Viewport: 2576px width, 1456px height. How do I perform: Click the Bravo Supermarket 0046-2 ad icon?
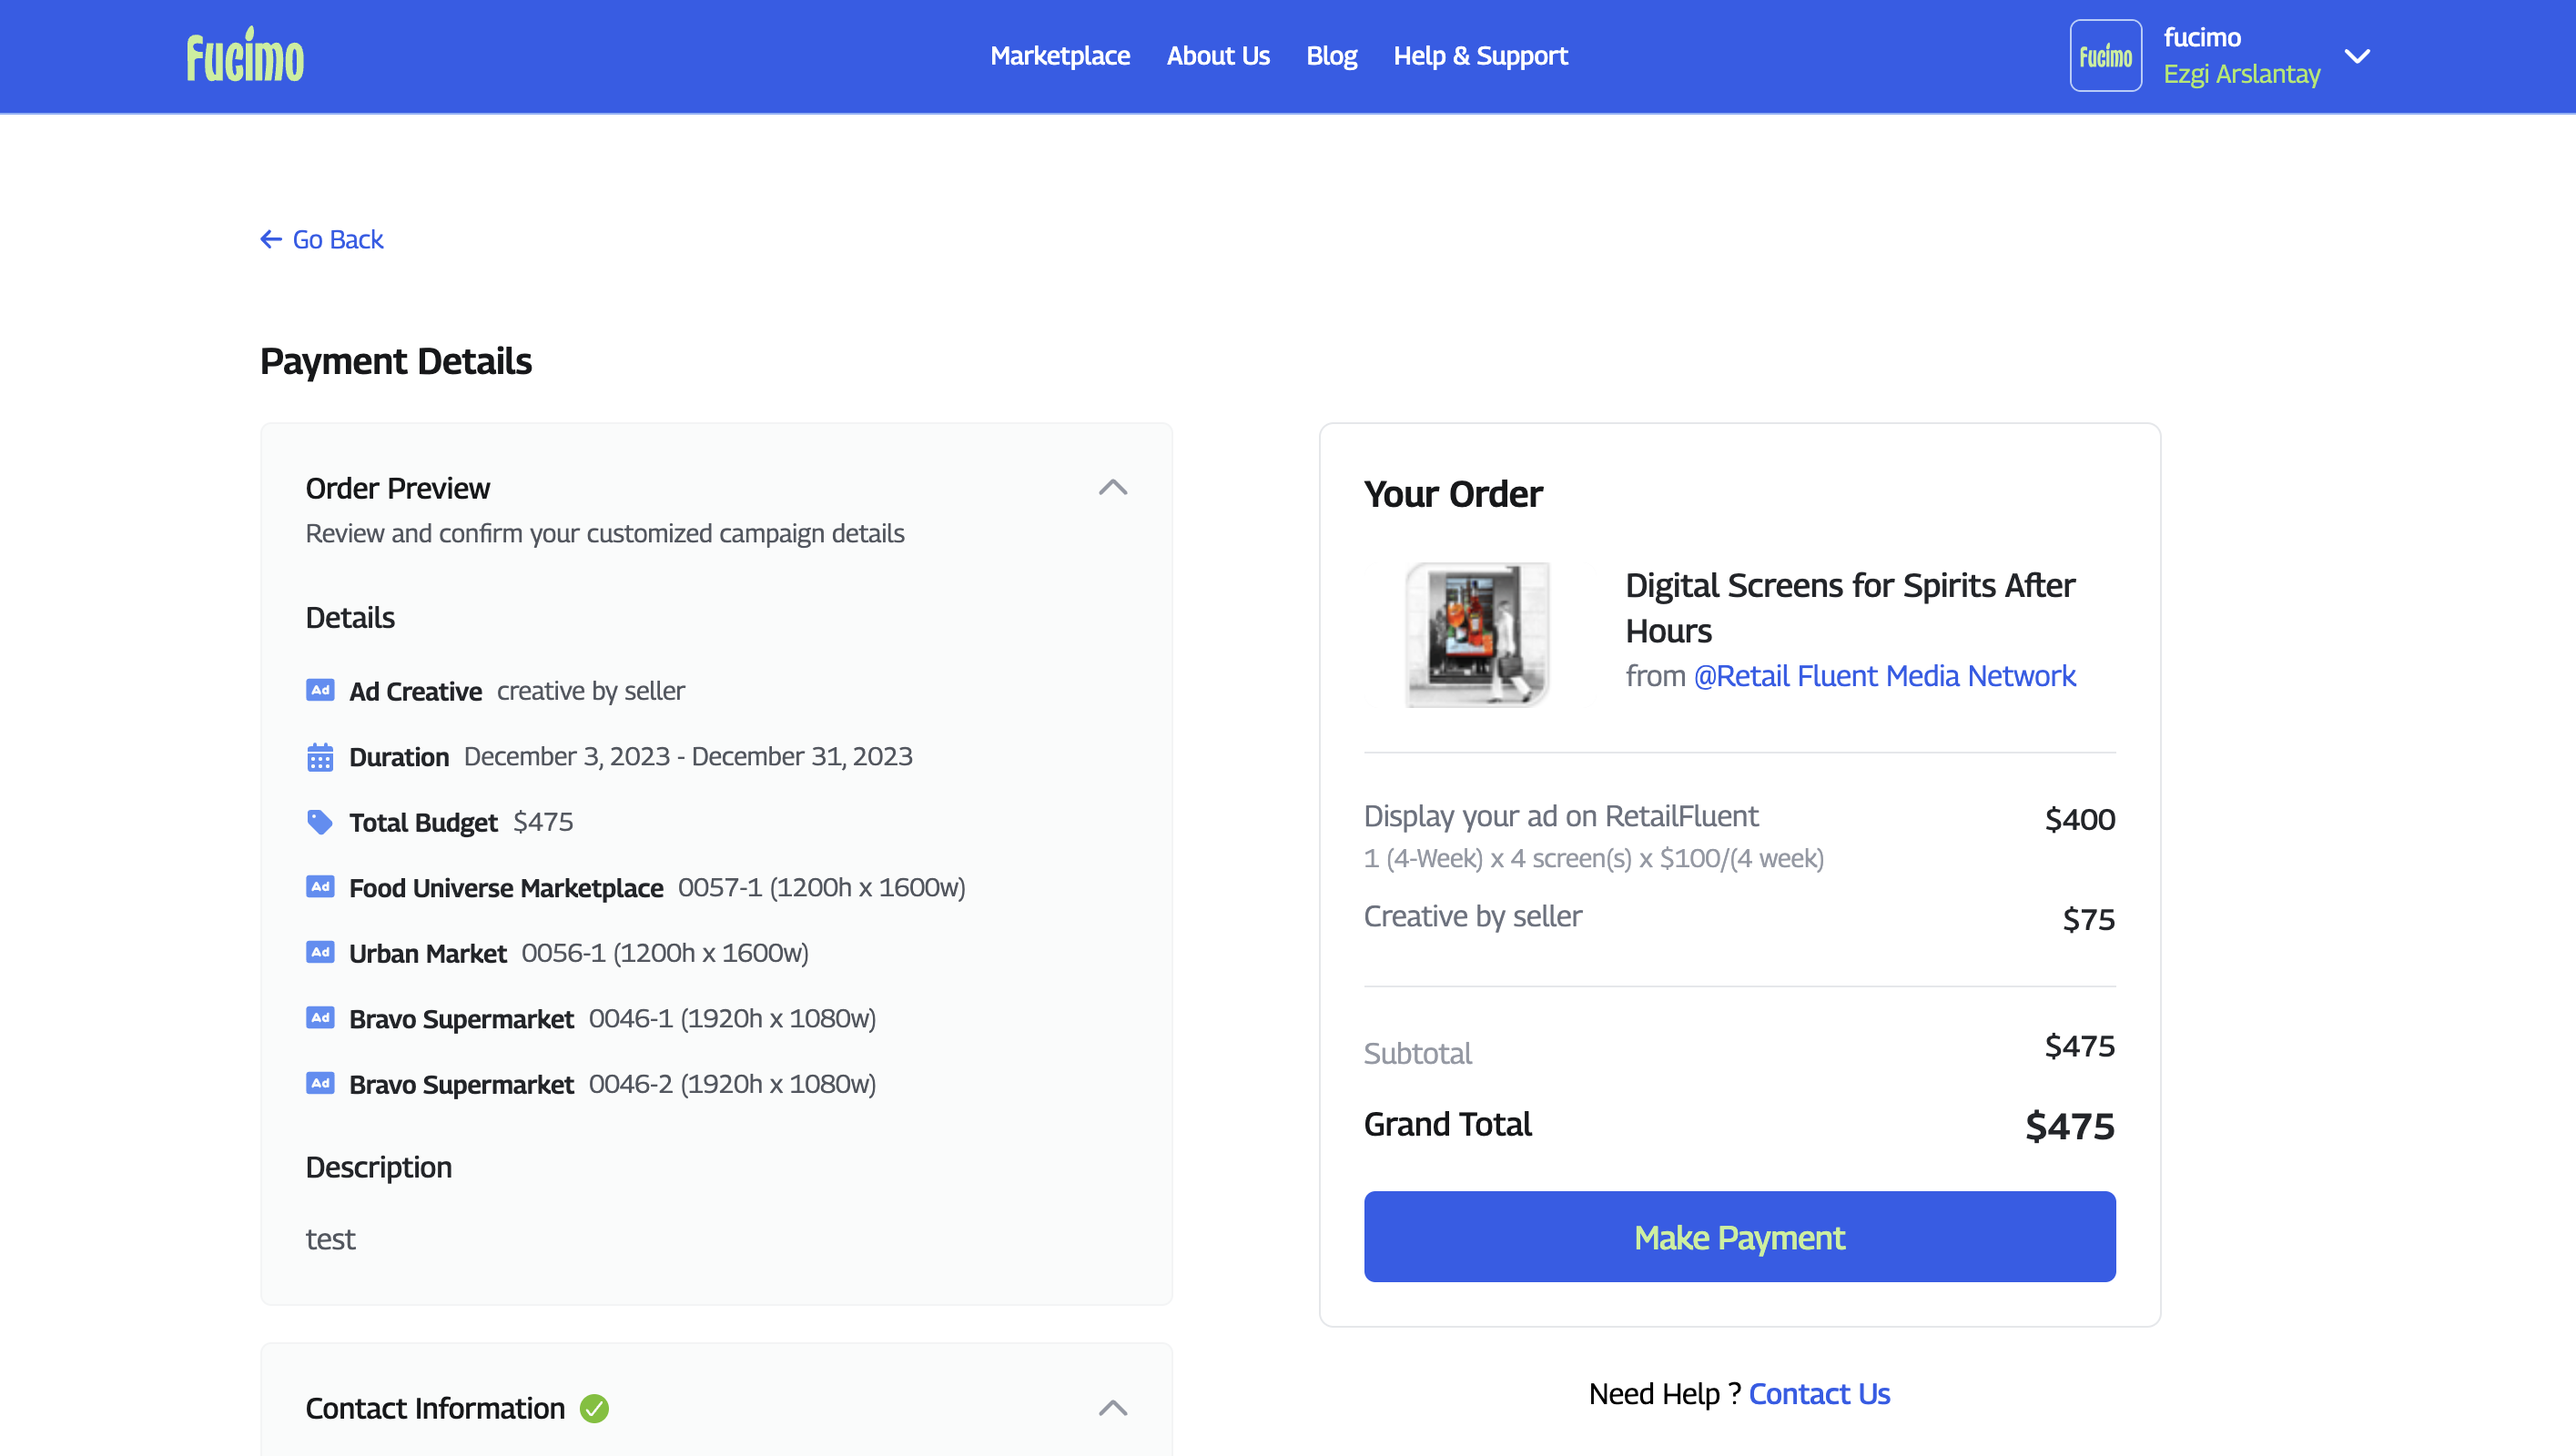coord(320,1083)
